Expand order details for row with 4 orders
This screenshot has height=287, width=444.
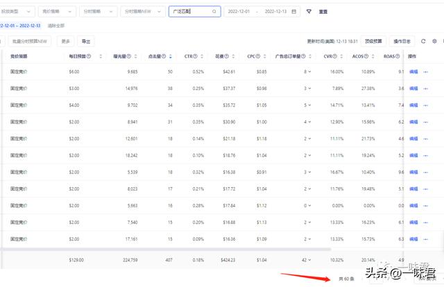click(309, 122)
